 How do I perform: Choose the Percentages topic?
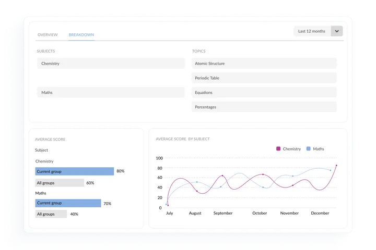264,107
